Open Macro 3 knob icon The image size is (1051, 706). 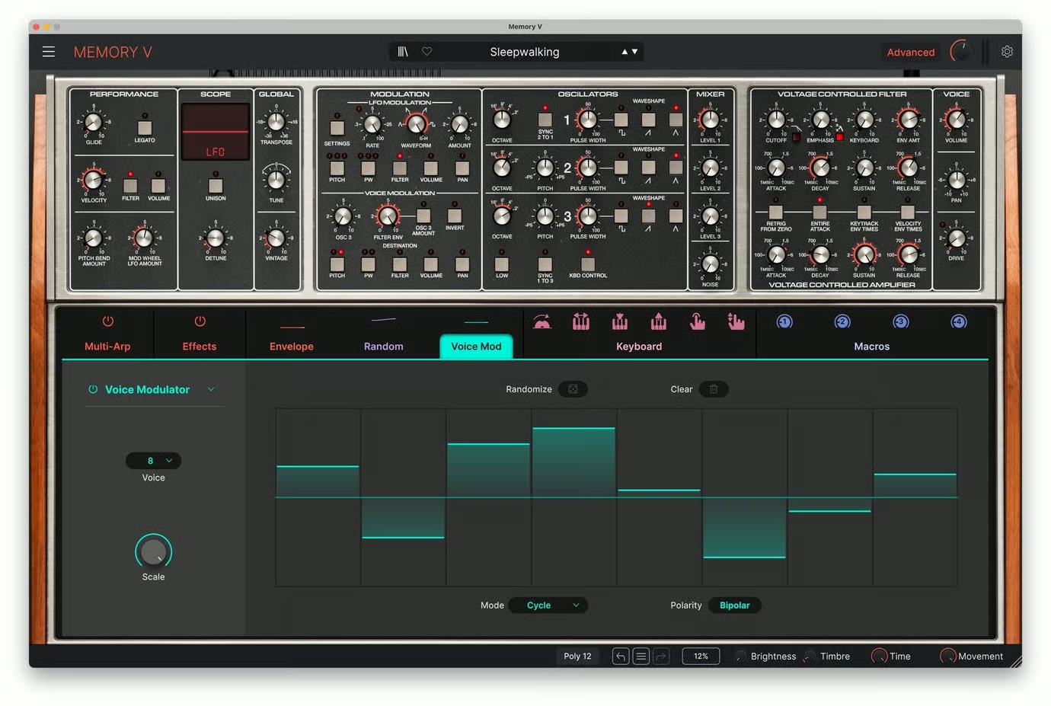(x=901, y=321)
